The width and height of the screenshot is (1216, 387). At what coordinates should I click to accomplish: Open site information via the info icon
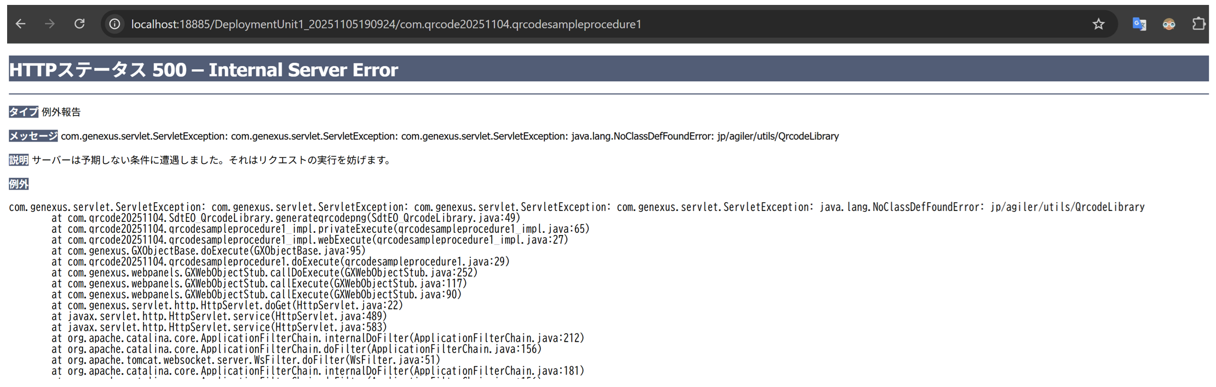(x=114, y=24)
